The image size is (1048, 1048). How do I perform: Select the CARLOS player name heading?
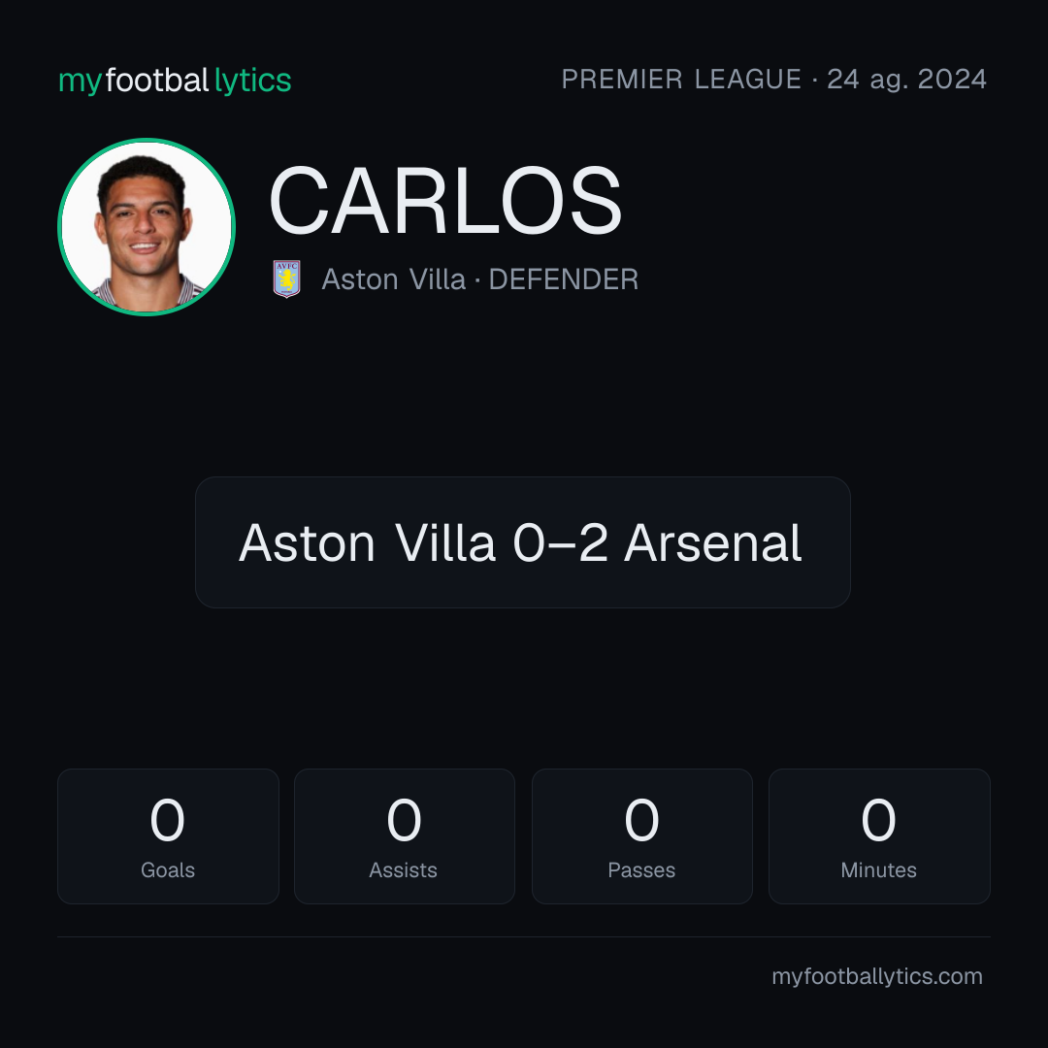pos(445,201)
